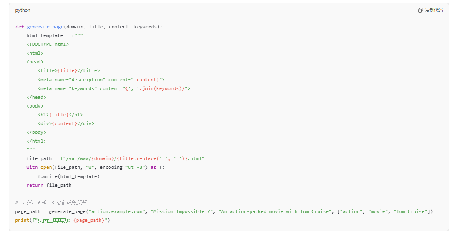The height and width of the screenshot is (236, 459).
Task: Click the 复制代码 button label
Action: click(x=434, y=10)
